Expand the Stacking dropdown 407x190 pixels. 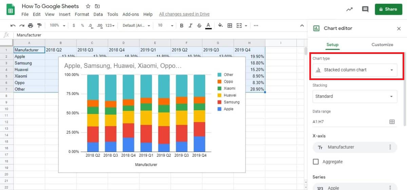(354, 96)
